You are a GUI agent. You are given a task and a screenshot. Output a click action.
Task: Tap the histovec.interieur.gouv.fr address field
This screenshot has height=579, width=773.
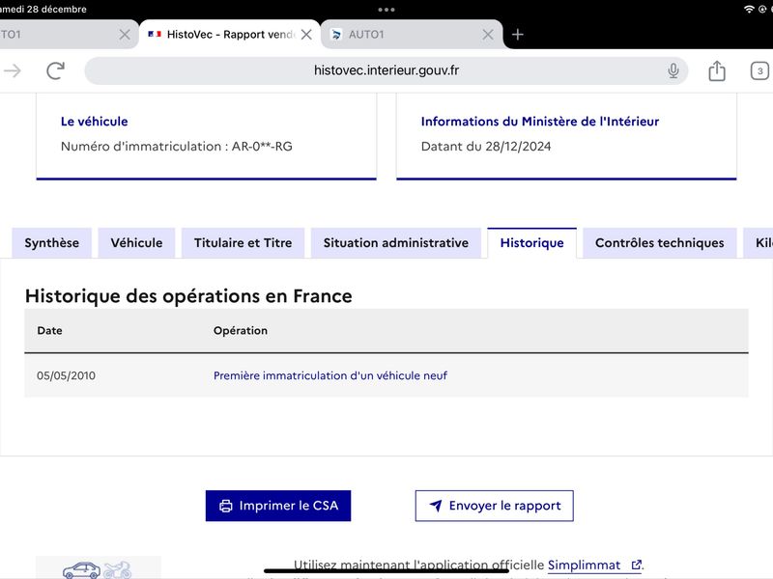pyautogui.click(x=386, y=70)
